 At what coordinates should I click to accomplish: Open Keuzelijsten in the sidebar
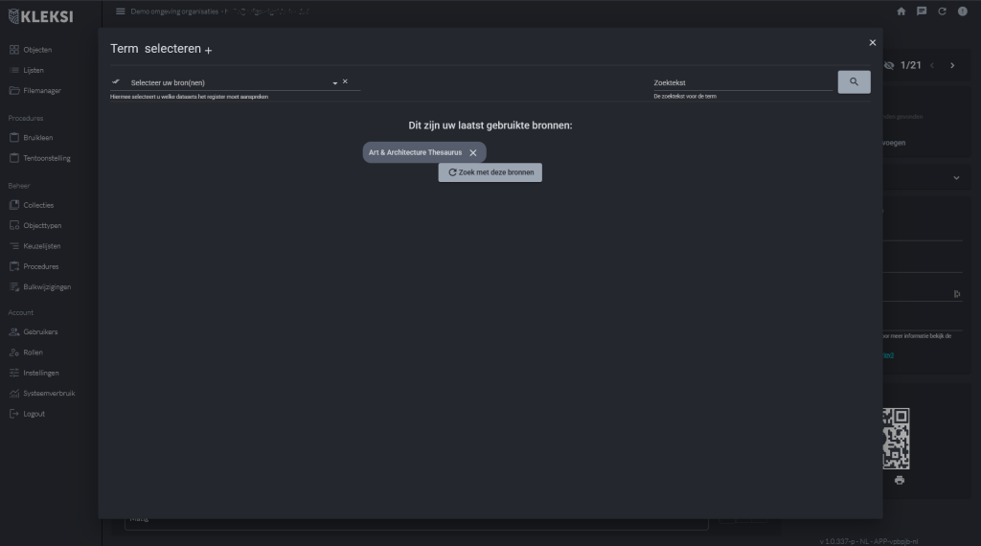[41, 246]
